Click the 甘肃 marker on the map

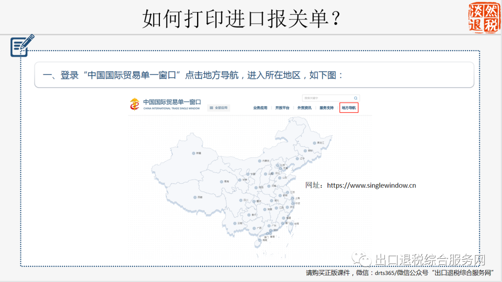(x=240, y=180)
